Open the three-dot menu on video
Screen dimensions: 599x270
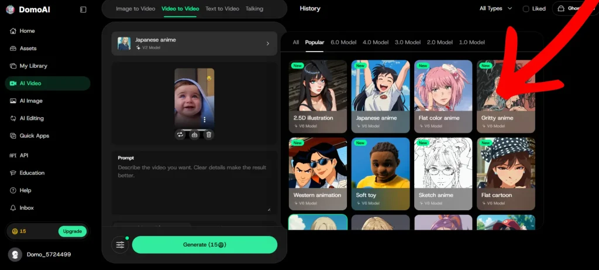205,119
